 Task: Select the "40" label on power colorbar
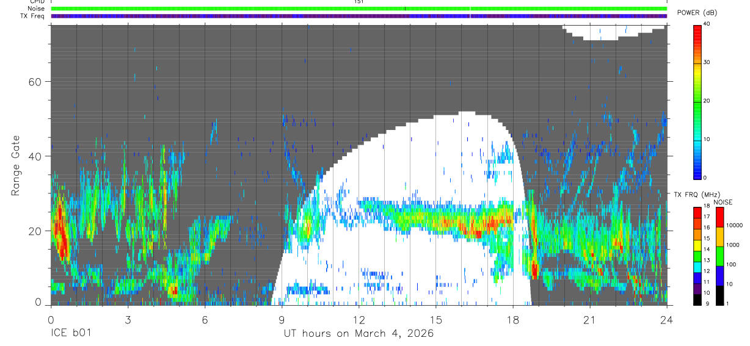[x=707, y=24]
